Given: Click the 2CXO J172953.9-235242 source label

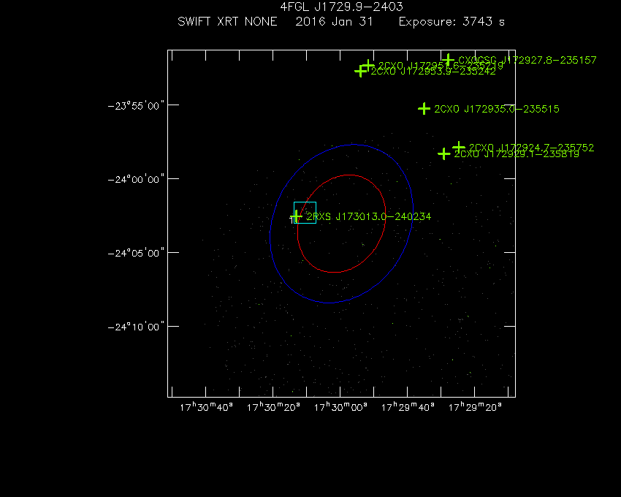Looking at the screenshot, I should coord(433,72).
